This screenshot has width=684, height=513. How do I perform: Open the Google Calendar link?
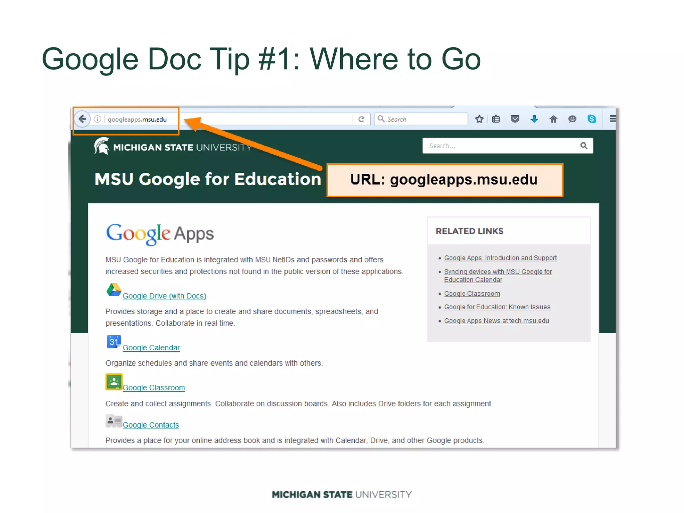pyautogui.click(x=151, y=348)
